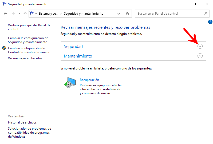The width and height of the screenshot is (213, 144).
Task: Open the address bar history dropdown
Action: 119,14
